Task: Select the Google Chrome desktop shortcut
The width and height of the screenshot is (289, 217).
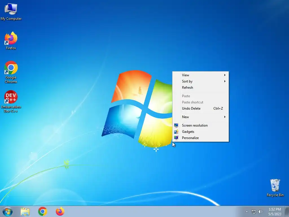Action: point(11,72)
